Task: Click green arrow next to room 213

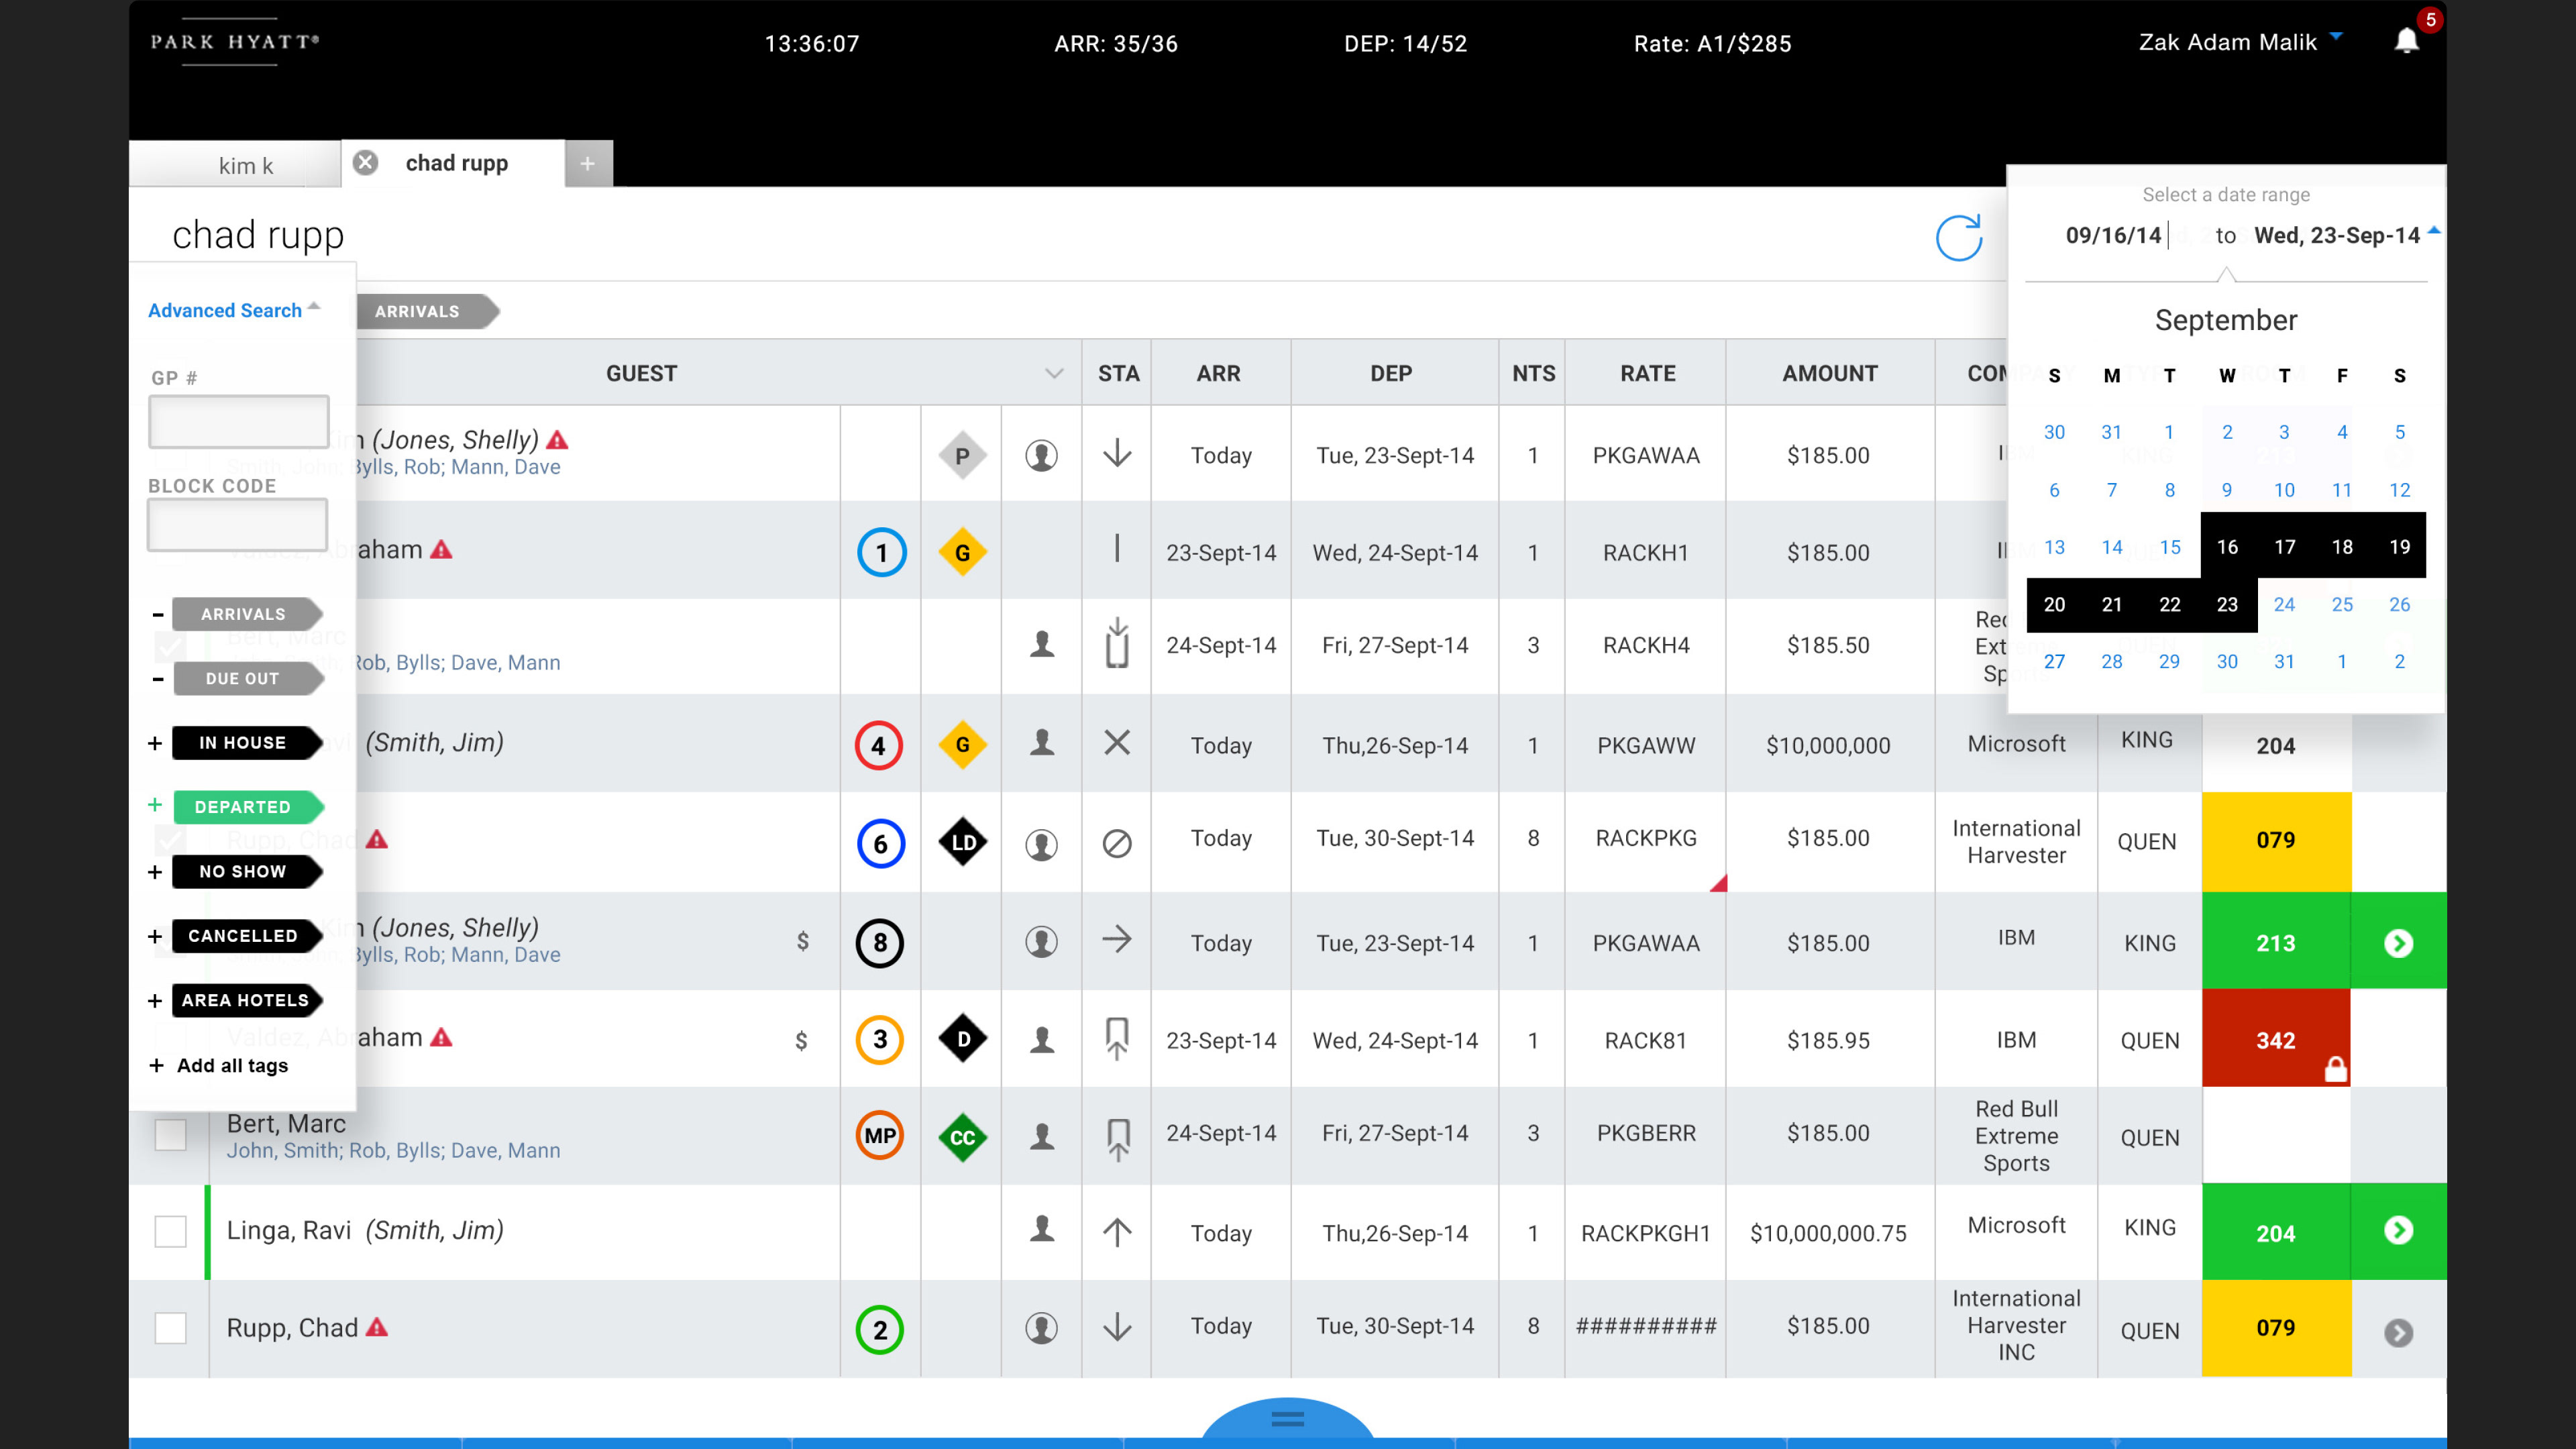Action: click(2398, 942)
